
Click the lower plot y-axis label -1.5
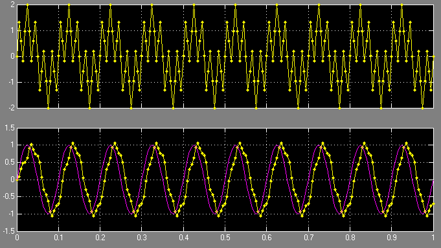click(8, 231)
